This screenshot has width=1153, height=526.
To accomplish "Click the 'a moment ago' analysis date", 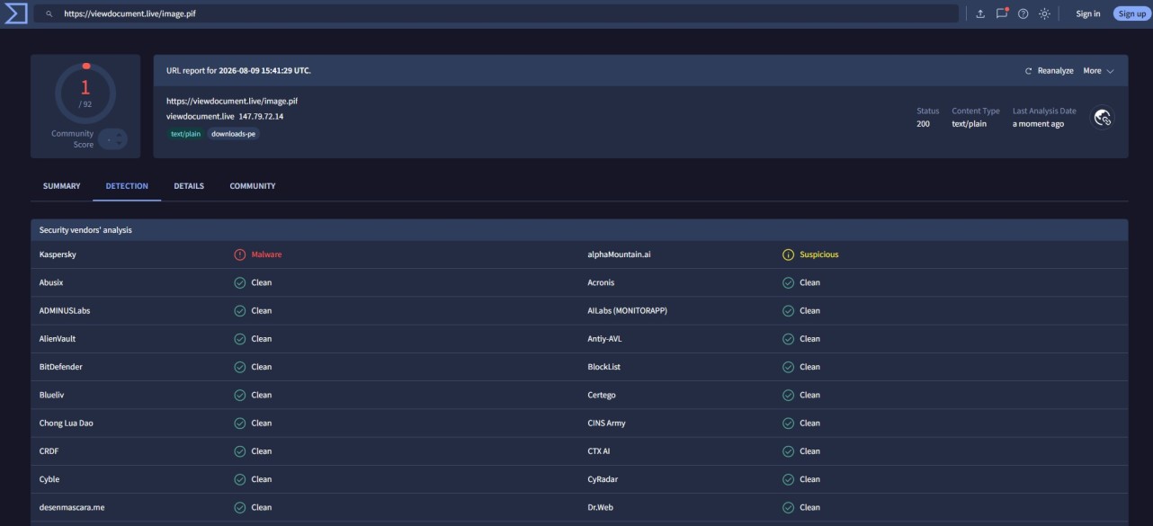I will [1038, 124].
